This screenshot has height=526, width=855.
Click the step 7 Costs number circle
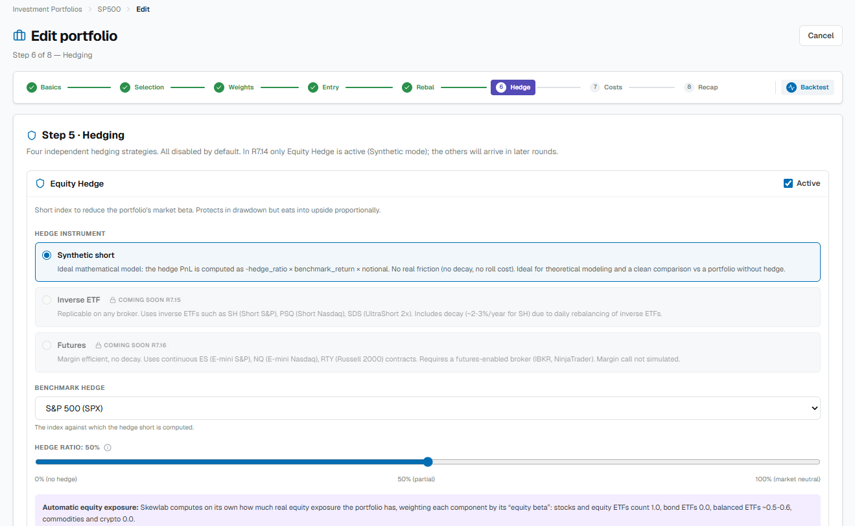pos(595,87)
